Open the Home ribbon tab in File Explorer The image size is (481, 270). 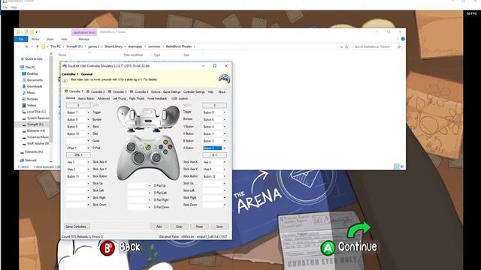(x=35, y=39)
